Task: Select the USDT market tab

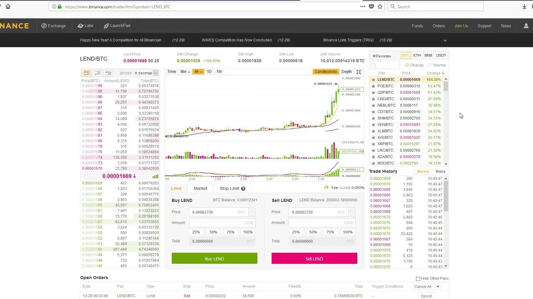Action: click(441, 55)
